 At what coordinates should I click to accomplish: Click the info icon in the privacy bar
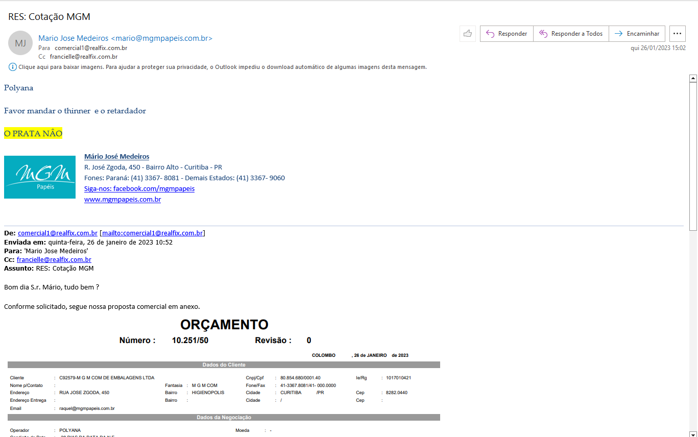click(13, 67)
